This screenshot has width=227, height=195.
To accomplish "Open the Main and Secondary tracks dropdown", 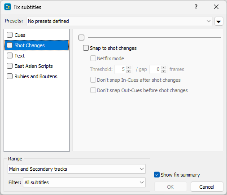I will 77,169.
